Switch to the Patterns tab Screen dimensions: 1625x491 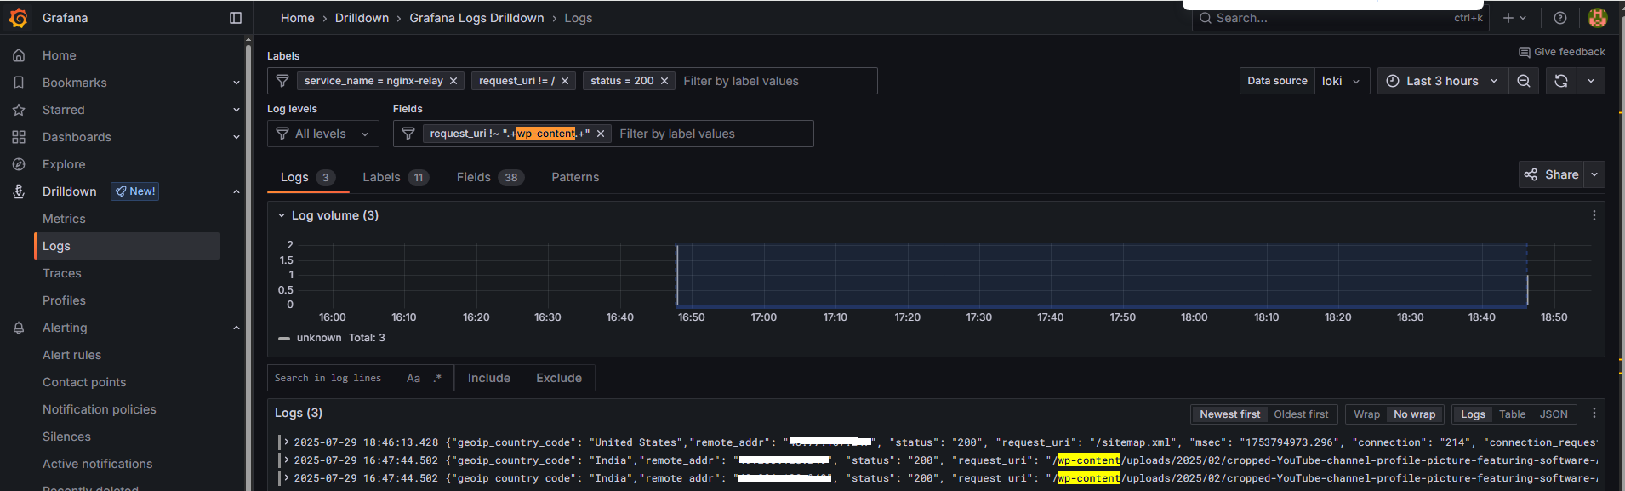[575, 177]
